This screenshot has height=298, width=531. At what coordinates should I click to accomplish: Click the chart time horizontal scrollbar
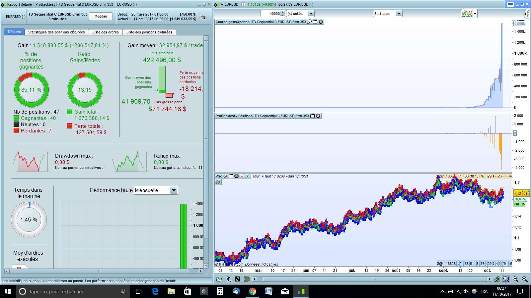[374, 279]
